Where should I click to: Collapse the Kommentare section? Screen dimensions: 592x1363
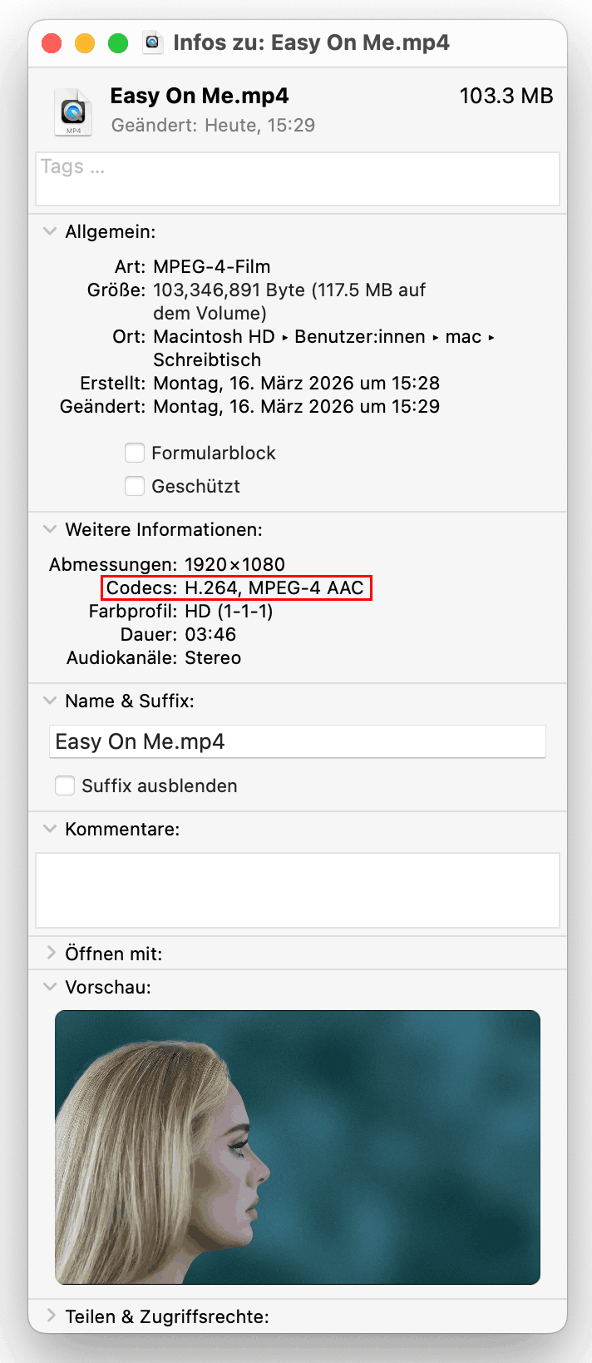coord(50,829)
